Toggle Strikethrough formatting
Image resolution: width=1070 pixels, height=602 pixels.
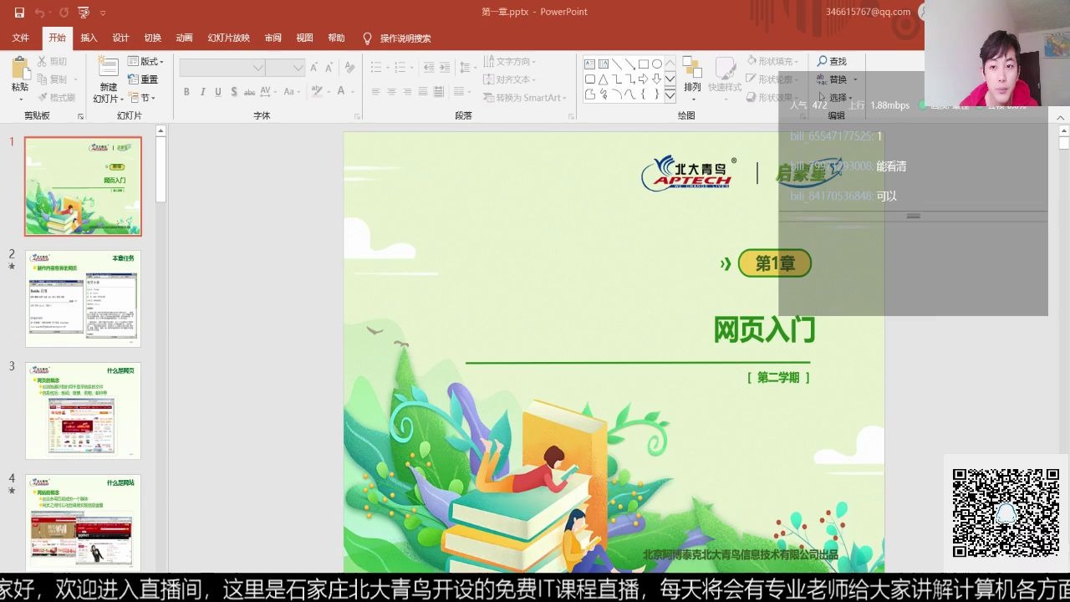pos(252,92)
